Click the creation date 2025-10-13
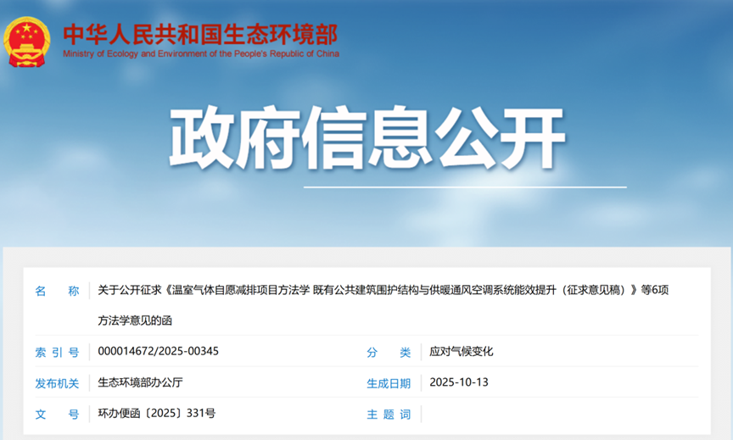This screenshot has width=733, height=440. tap(459, 382)
